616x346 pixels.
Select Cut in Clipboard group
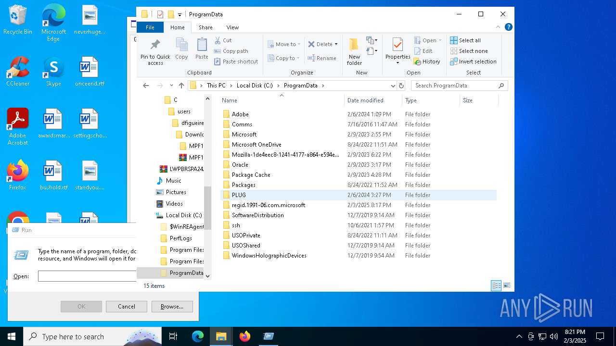pyautogui.click(x=223, y=40)
